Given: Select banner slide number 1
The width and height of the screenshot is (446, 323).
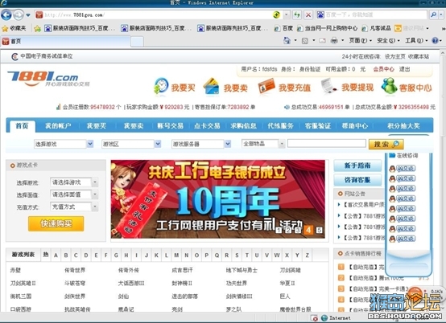Looking at the screenshot, I should click(x=279, y=230).
